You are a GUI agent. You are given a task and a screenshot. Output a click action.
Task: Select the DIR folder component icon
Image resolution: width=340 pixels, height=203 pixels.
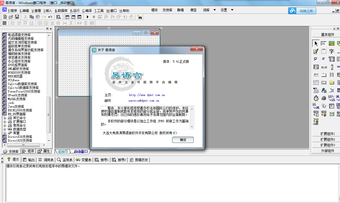(x=332, y=82)
